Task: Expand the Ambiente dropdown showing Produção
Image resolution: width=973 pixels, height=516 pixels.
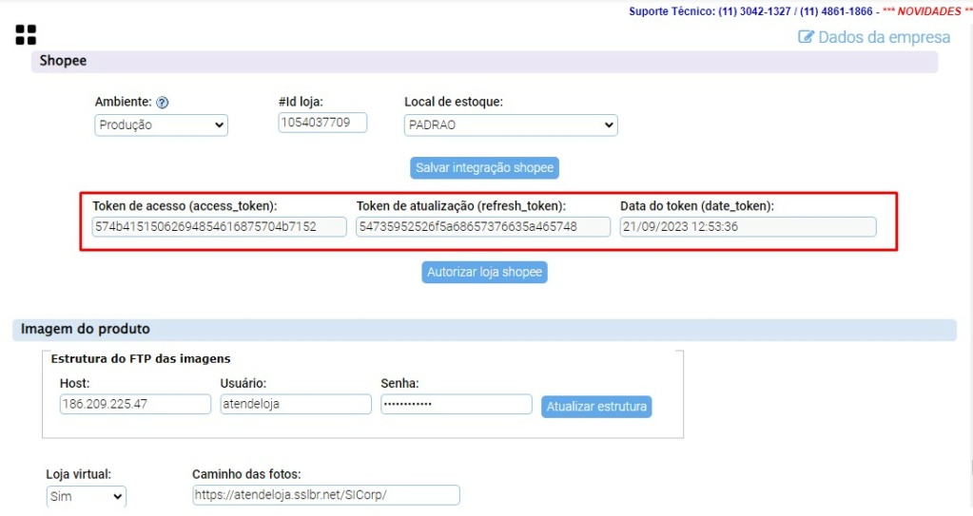Action: click(x=162, y=124)
